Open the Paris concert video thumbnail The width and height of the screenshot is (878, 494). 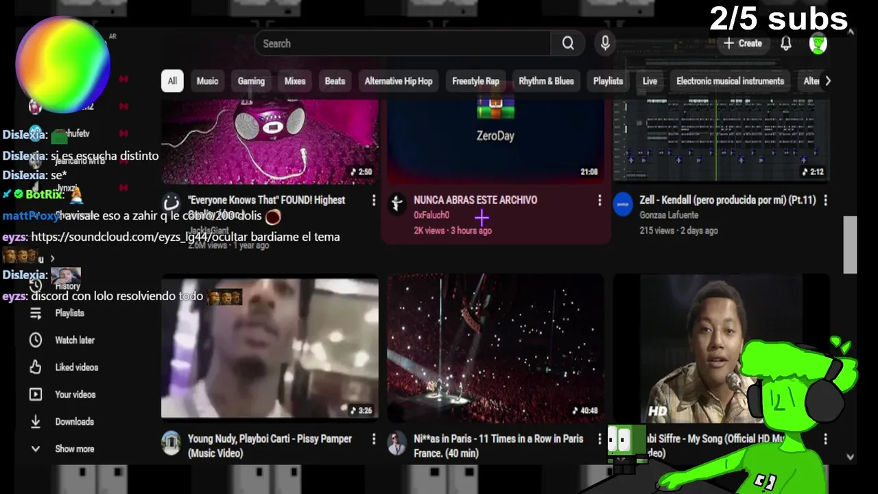point(495,348)
